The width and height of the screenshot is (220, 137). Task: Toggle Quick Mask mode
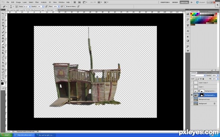click(x=3, y=88)
